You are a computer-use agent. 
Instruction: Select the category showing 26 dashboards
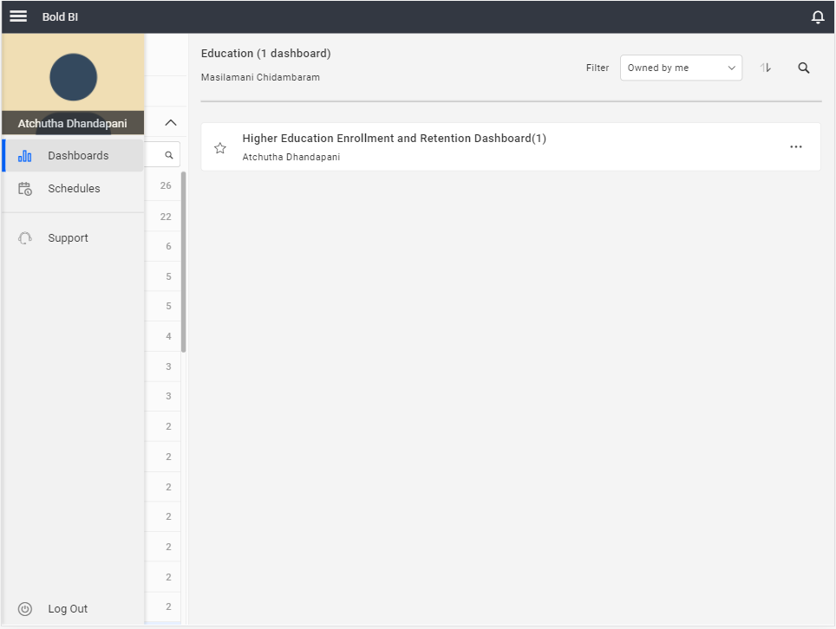tap(164, 185)
